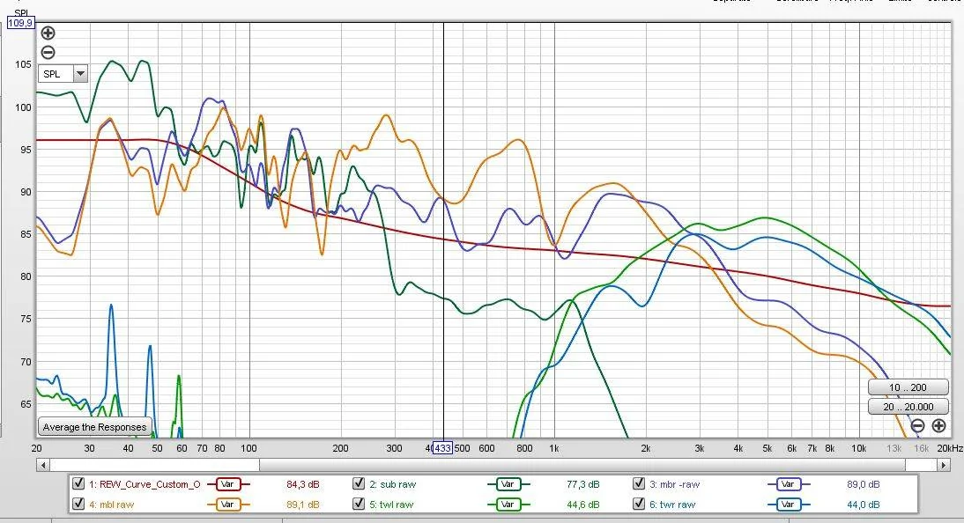Image resolution: width=964 pixels, height=523 pixels.
Task: Click the 84,3 dB readout value
Action: click(303, 484)
